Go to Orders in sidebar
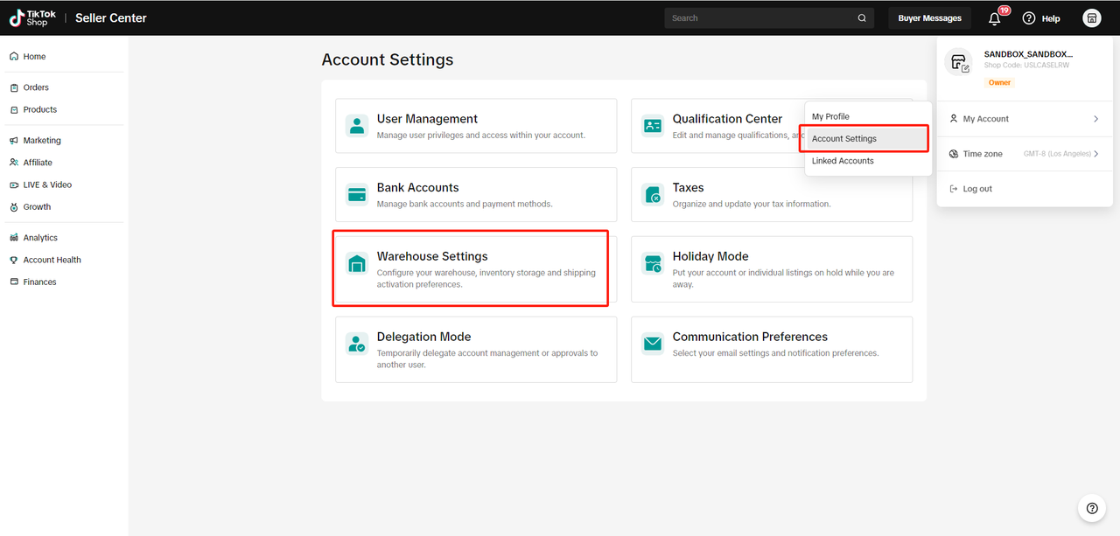1120x536 pixels. pos(36,87)
